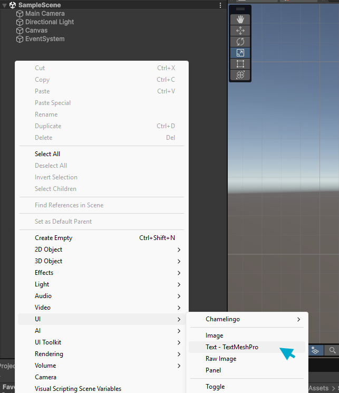Image resolution: width=339 pixels, height=393 pixels.
Task: Open the Hierarchy three-dot options menu
Action: [220, 5]
